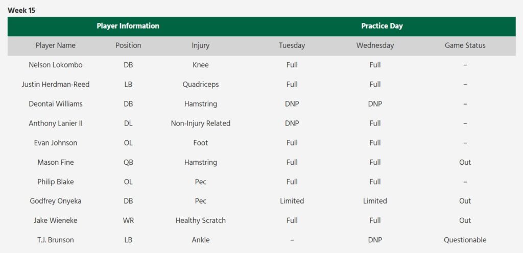This screenshot has height=253, width=523.
Task: Click the Quadriceps injury cell
Action: click(201, 84)
